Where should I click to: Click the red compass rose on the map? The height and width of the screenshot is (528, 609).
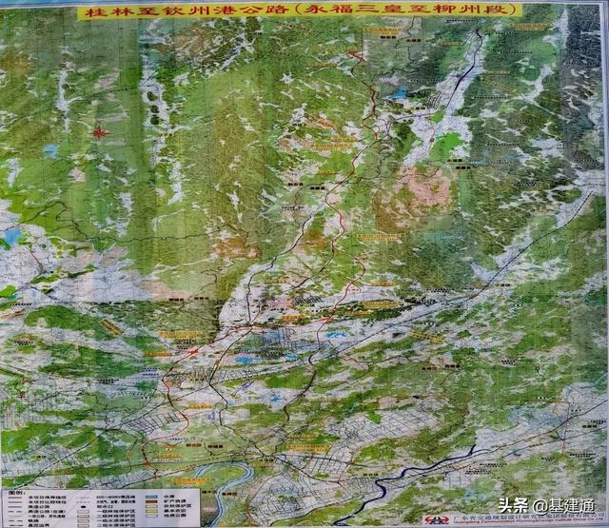coord(99,133)
